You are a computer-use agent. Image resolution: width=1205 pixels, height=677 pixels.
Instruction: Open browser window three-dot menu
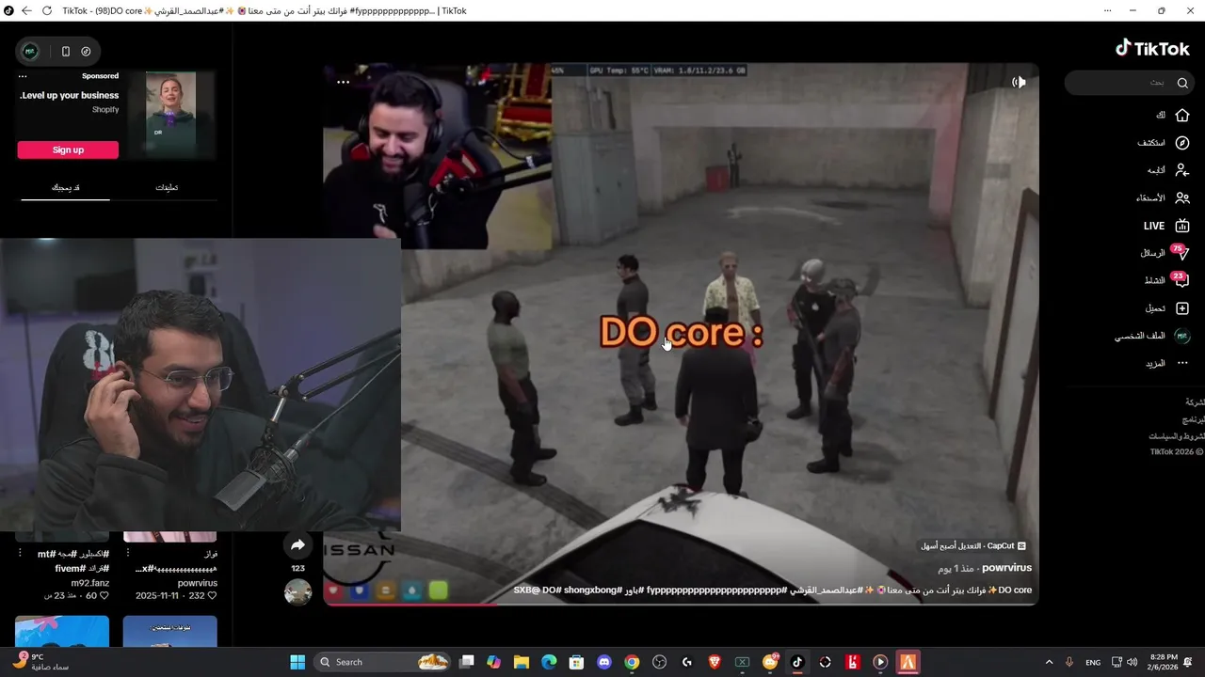[1108, 10]
